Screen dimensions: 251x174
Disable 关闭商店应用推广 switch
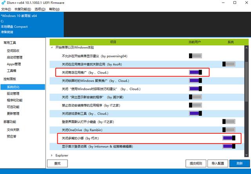[195, 72]
